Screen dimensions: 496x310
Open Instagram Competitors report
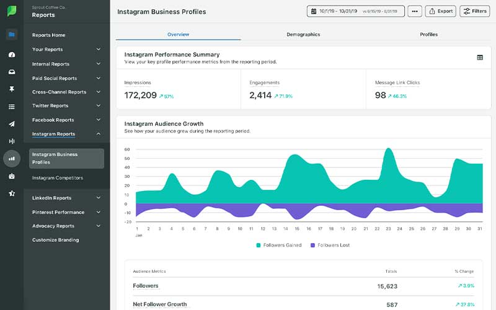58,178
